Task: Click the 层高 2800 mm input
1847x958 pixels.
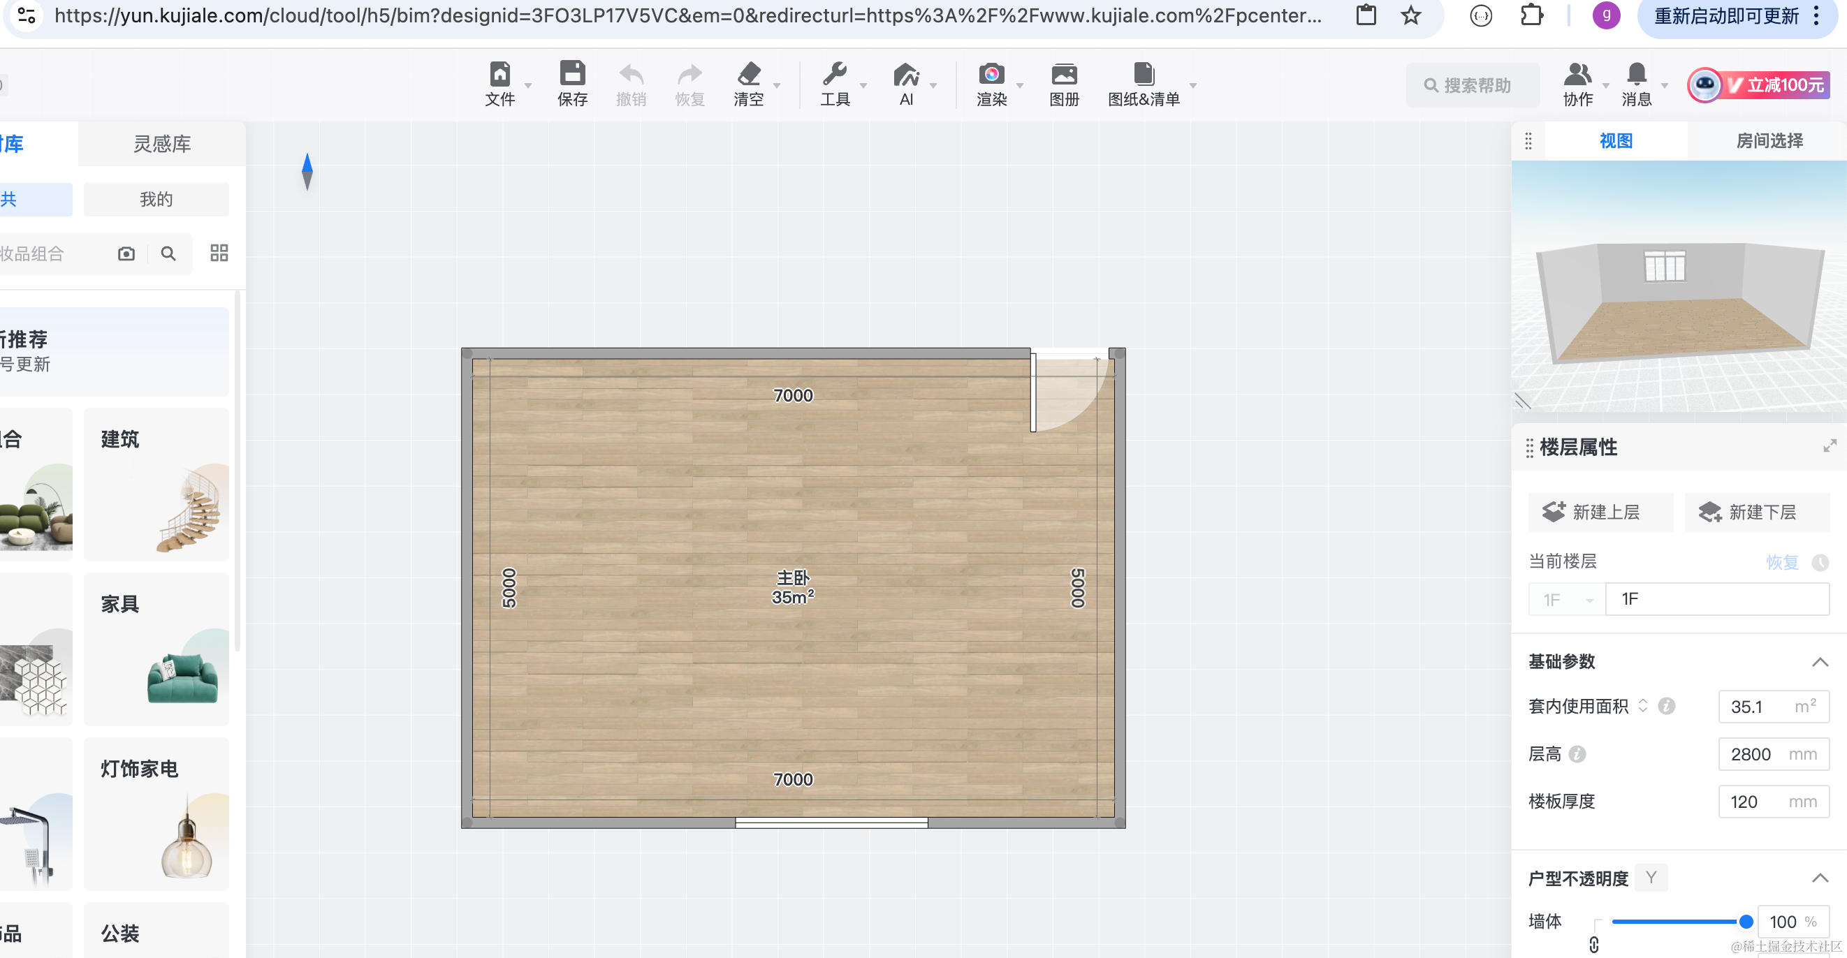Action: point(1773,754)
